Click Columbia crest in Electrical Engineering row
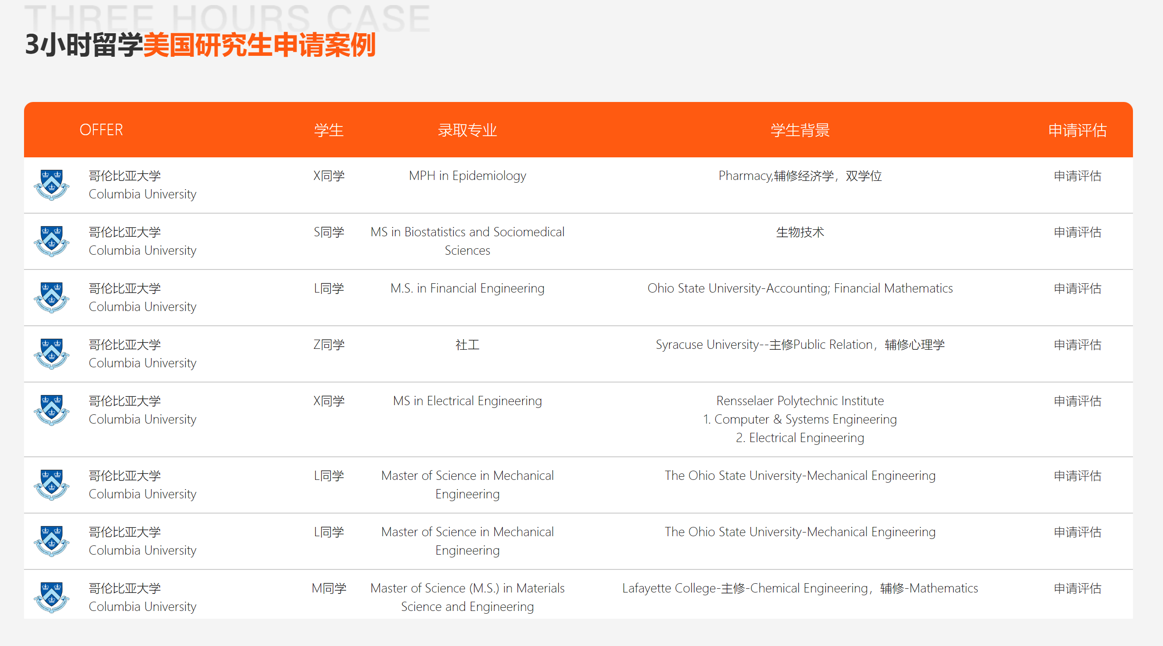Image resolution: width=1163 pixels, height=646 pixels. pyautogui.click(x=51, y=410)
